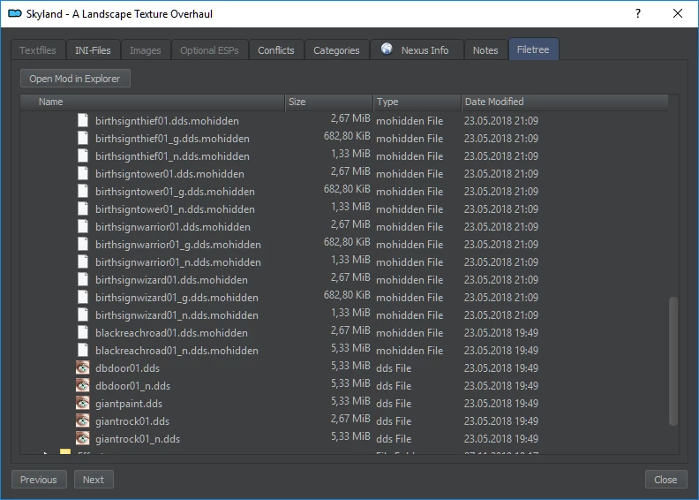Click the vertical scrollbar of file tree
This screenshot has width=699, height=500.
673,360
